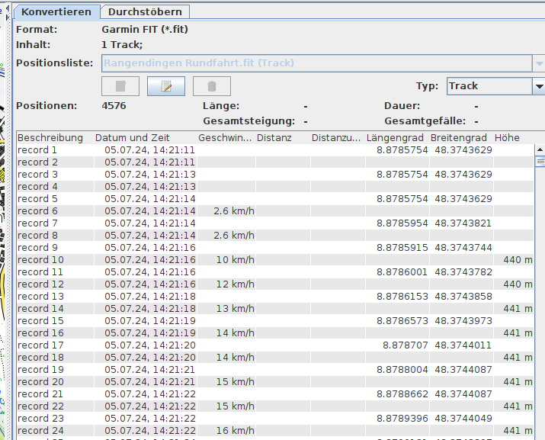Click the delete position list trash icon

coord(212,86)
